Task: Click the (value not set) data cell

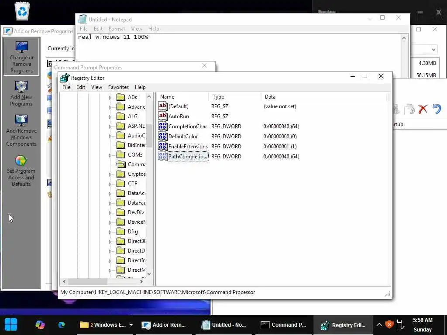Action: tap(280, 106)
